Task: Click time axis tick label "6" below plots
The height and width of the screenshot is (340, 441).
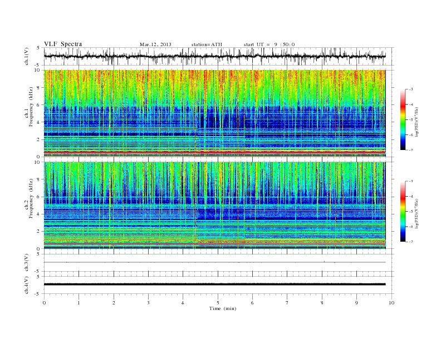Action: (252, 303)
